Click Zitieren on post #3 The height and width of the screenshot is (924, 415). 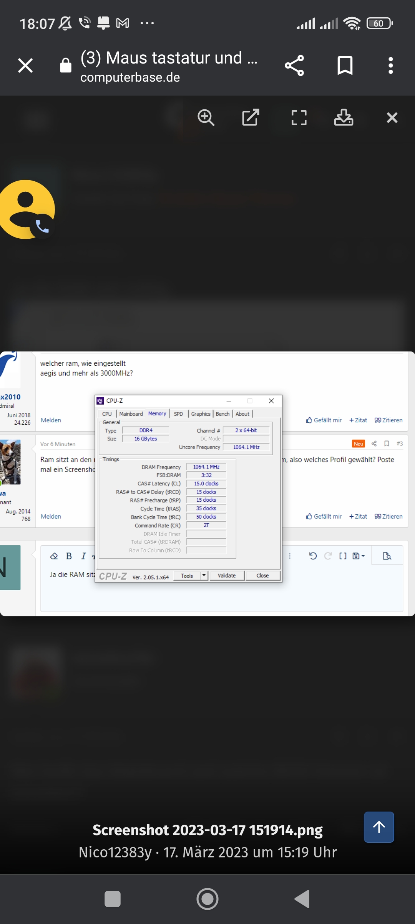[388, 516]
